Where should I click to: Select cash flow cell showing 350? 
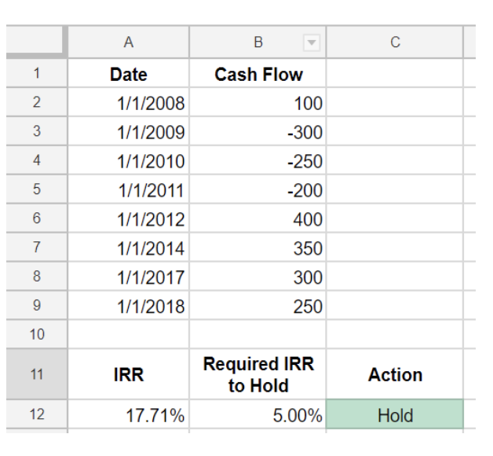(x=257, y=247)
